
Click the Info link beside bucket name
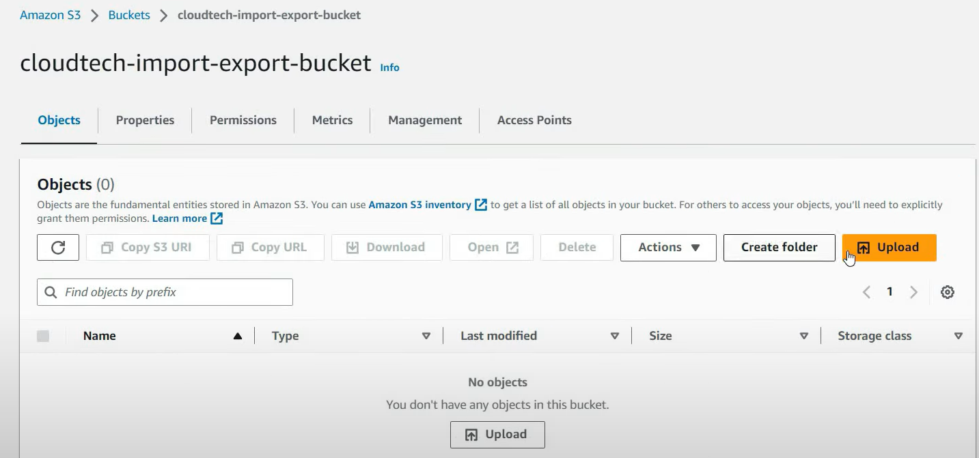pyautogui.click(x=389, y=68)
